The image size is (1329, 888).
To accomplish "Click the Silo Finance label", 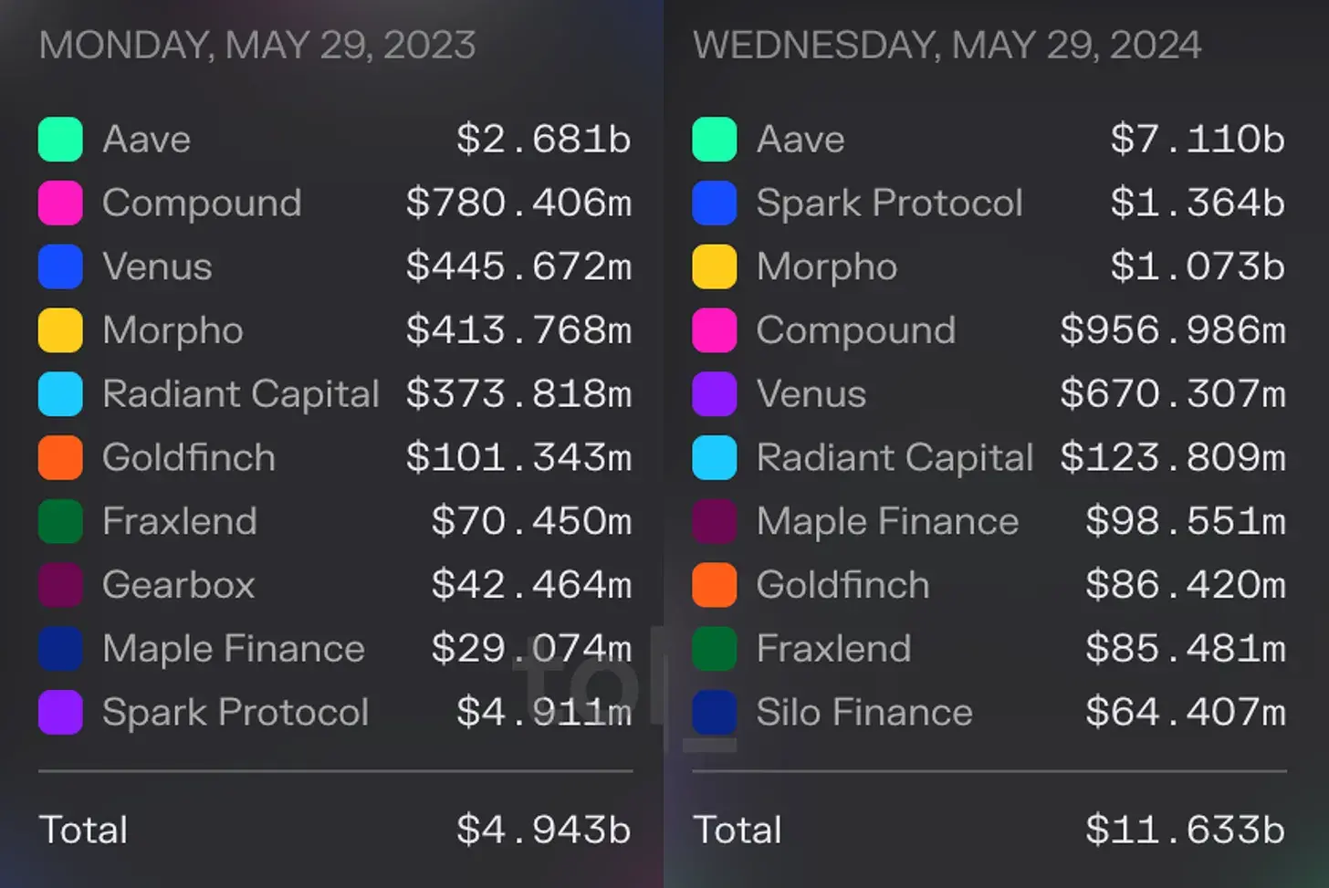I will coord(863,712).
